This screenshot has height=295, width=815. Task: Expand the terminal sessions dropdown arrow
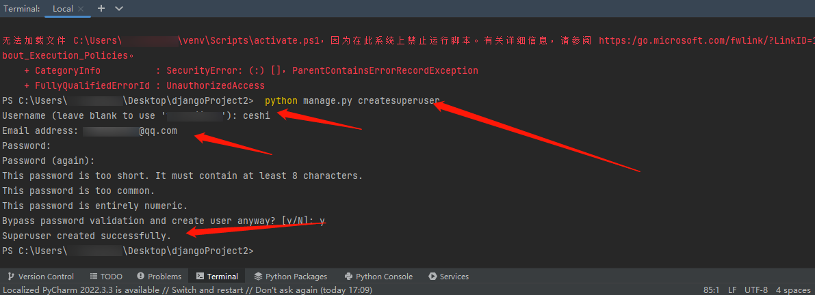(x=119, y=8)
